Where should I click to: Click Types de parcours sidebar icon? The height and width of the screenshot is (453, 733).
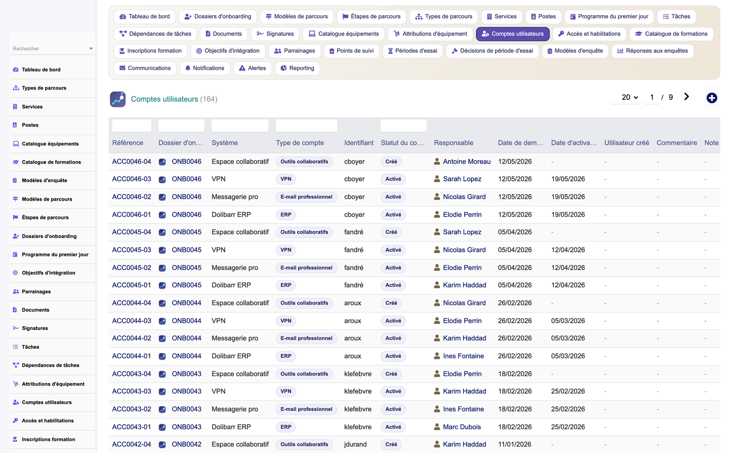(16, 88)
